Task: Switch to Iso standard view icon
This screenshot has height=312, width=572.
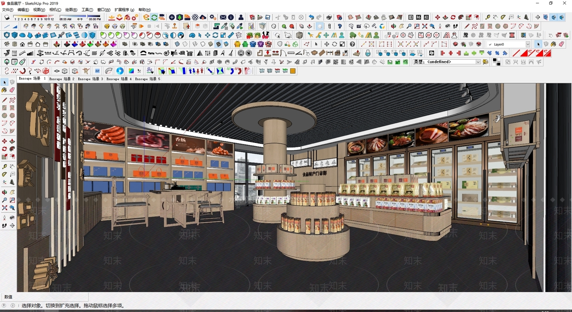Action: 7,44
